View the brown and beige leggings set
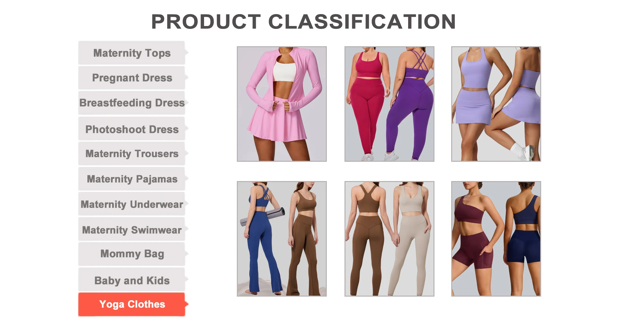 click(x=389, y=239)
